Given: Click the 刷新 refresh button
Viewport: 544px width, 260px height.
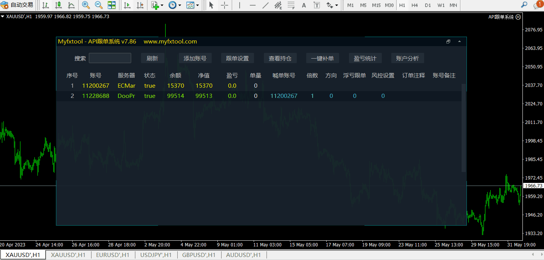Looking at the screenshot, I should (x=152, y=58).
